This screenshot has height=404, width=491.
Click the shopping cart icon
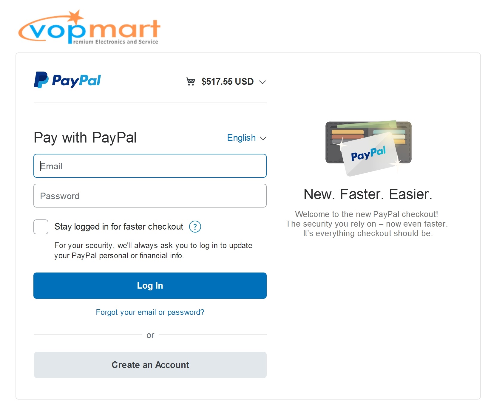tap(191, 81)
